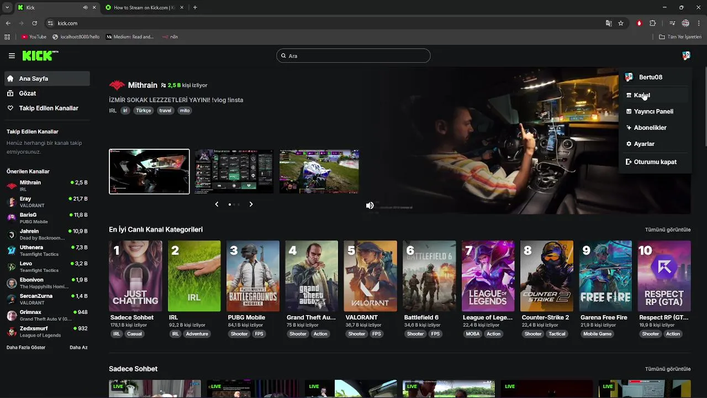Expand recommended list with Daha Fazla Göster
Screen dimensions: 707x398
click(26, 348)
